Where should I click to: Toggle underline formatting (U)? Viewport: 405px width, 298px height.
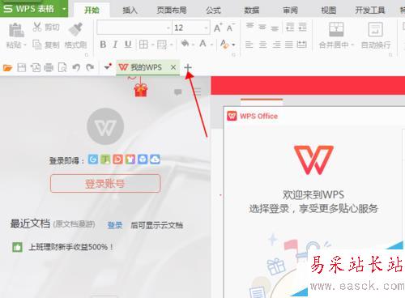click(x=128, y=45)
